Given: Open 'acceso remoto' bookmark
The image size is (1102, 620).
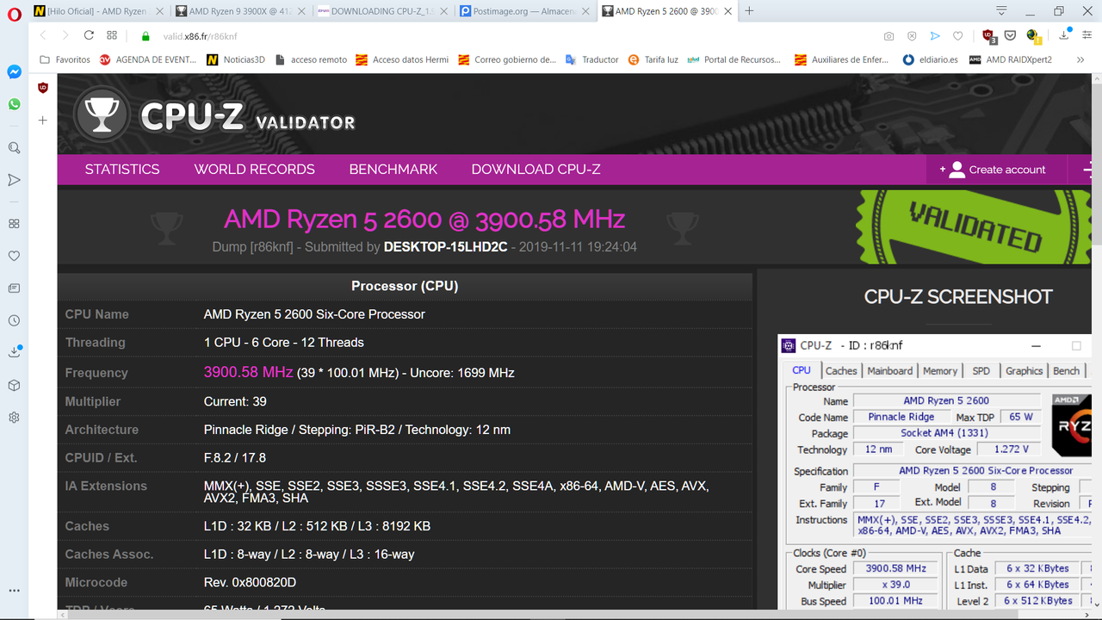Looking at the screenshot, I should point(311,59).
